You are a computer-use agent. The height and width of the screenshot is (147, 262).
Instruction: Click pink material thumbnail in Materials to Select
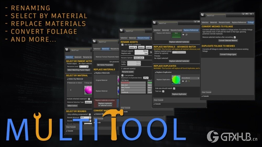88,90
